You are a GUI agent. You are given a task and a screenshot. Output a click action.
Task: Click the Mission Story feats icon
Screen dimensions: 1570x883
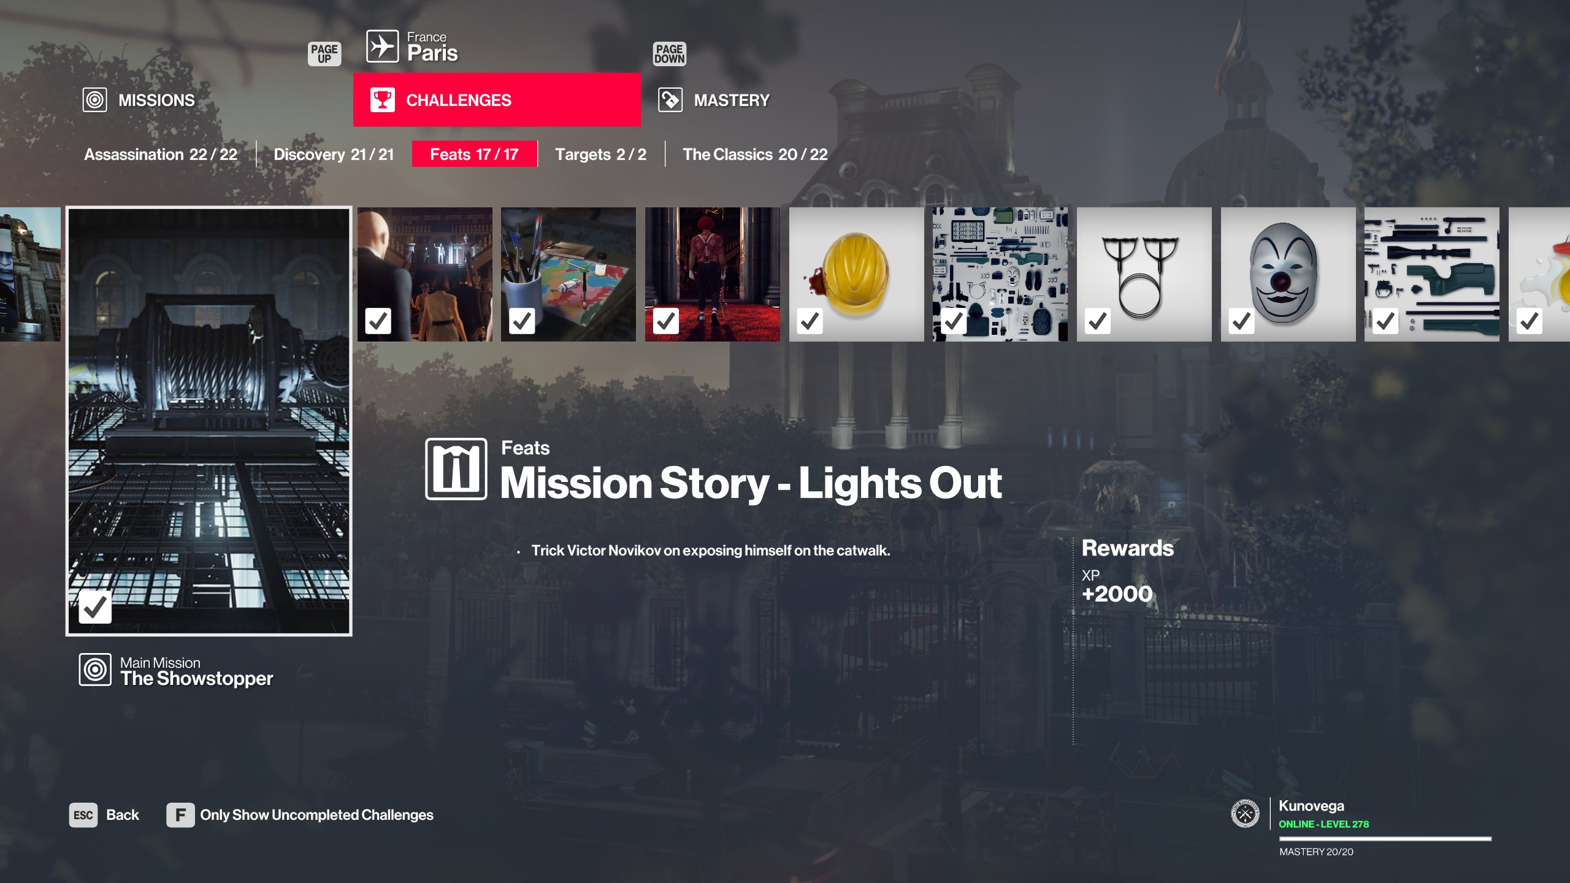coord(456,469)
